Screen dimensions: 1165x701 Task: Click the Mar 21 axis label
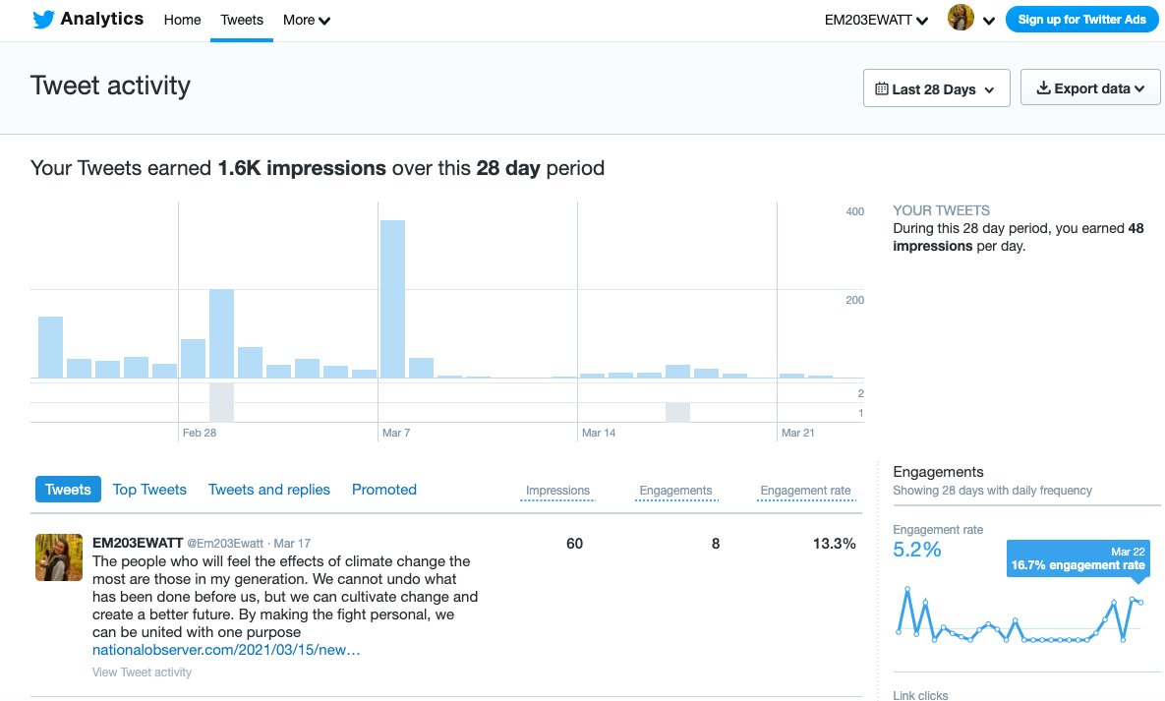point(798,433)
